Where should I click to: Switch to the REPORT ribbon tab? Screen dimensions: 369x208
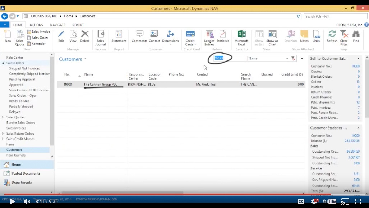78,25
